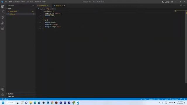Open the Source Control view
The width and height of the screenshot is (187, 105).
(x=3, y=17)
